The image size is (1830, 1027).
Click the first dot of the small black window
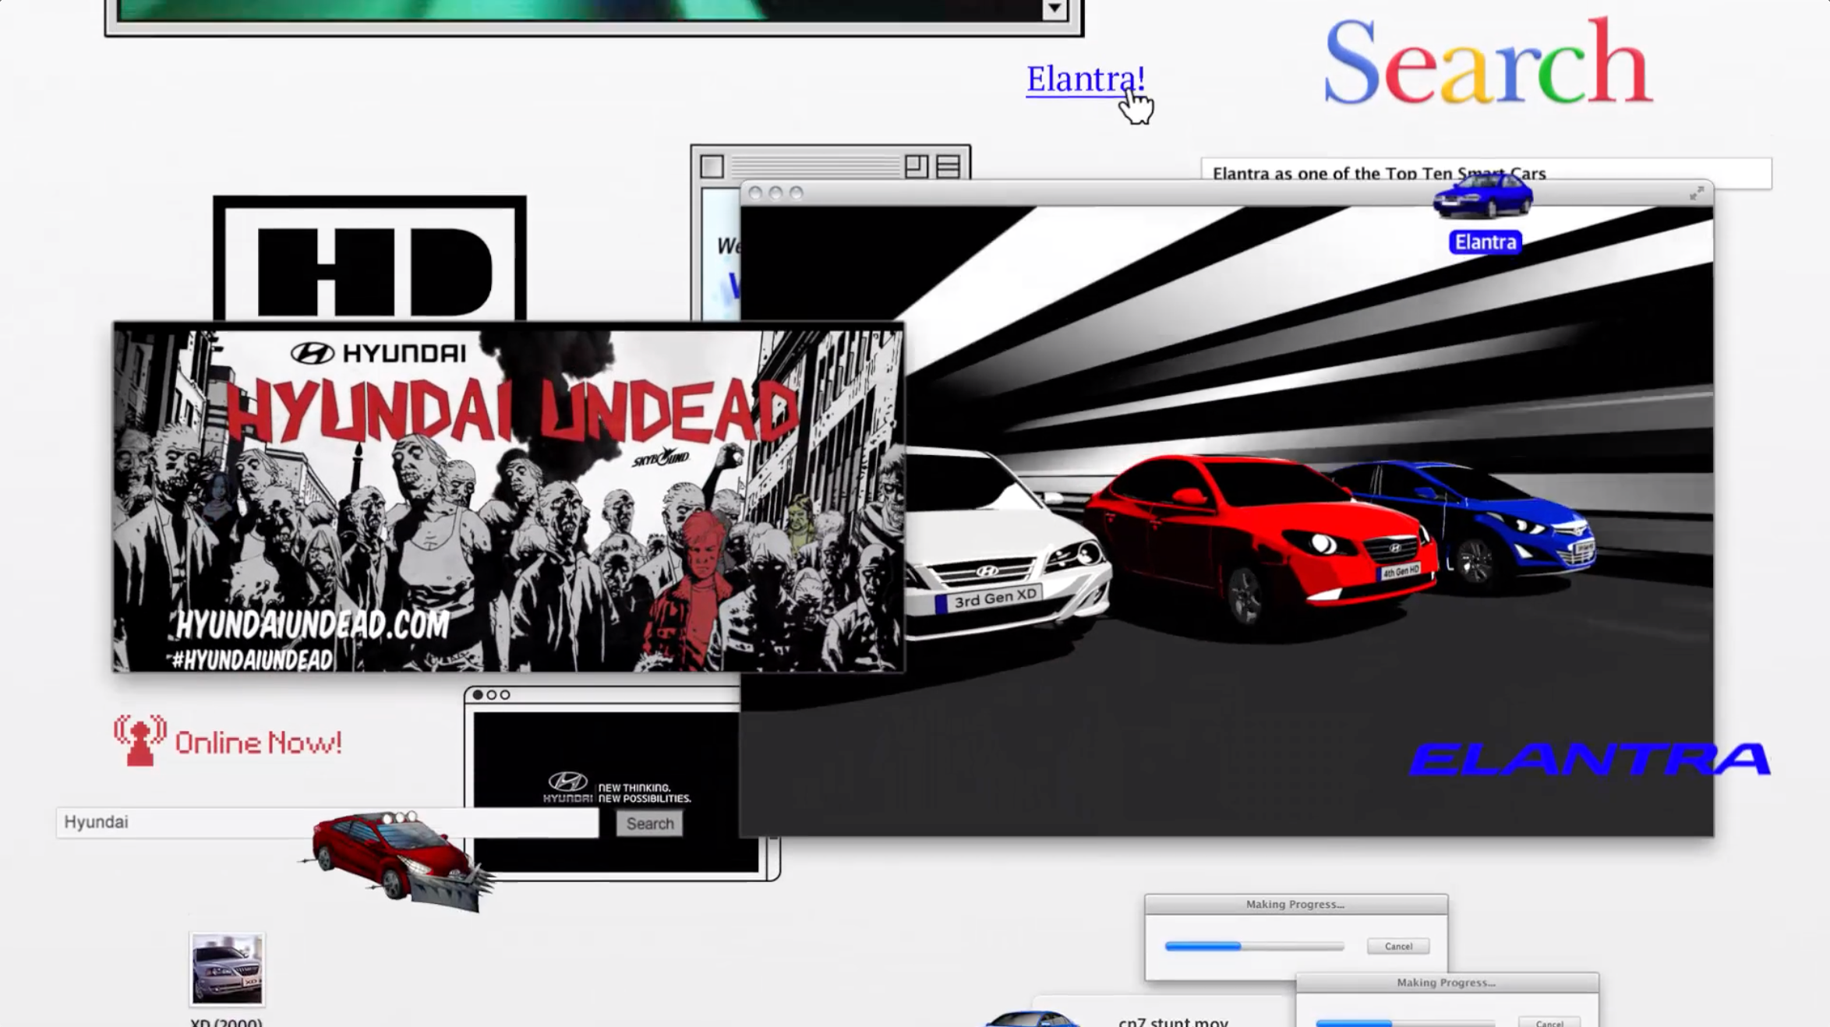pyautogui.click(x=478, y=694)
